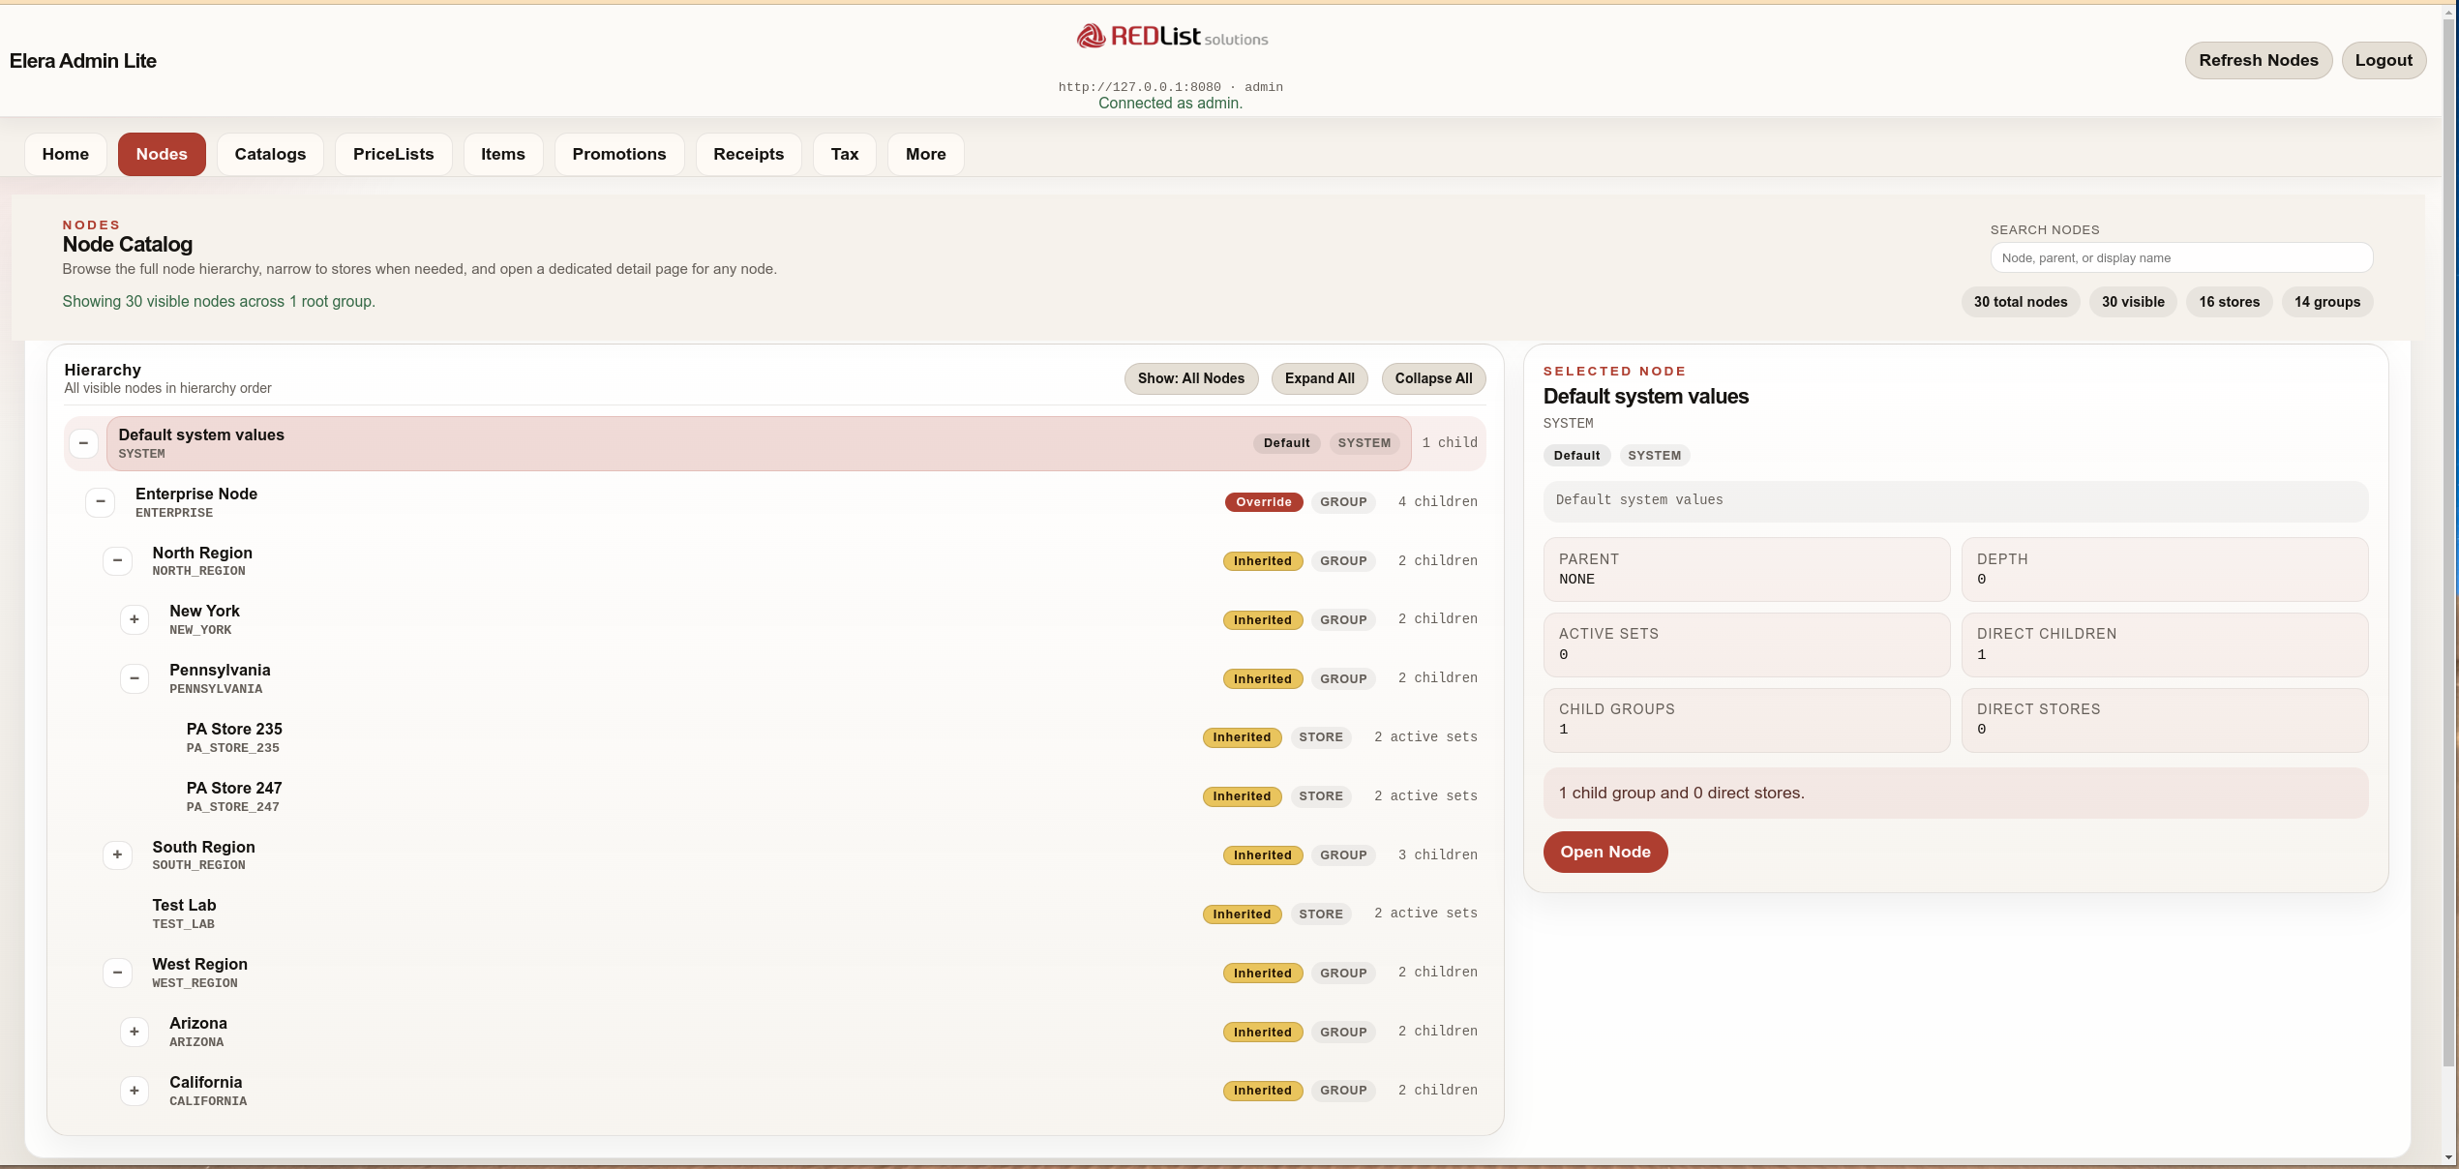Click the Elera Admin Lite title
This screenshot has width=2459, height=1169.
click(x=83, y=60)
